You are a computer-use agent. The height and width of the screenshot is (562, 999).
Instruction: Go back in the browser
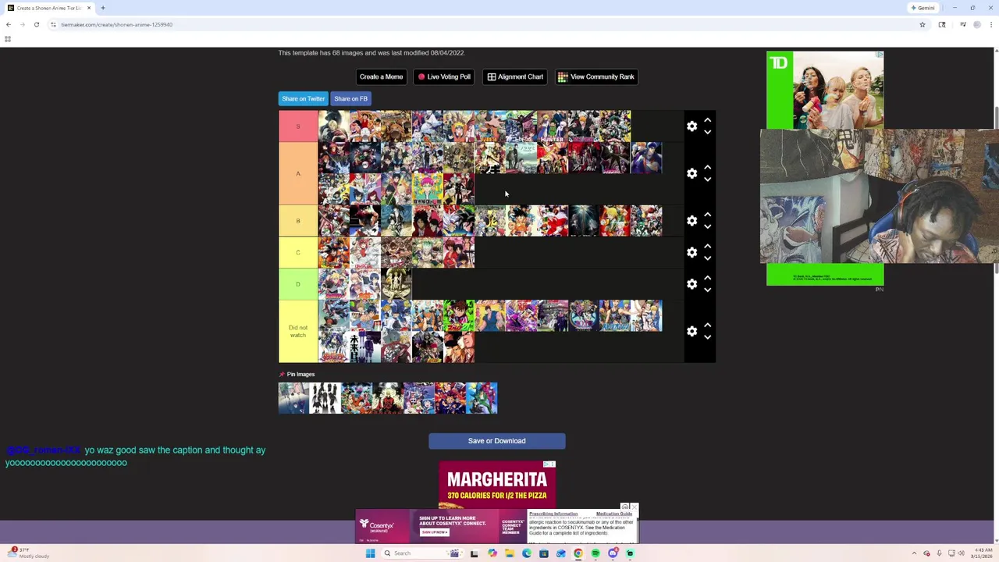click(x=9, y=24)
